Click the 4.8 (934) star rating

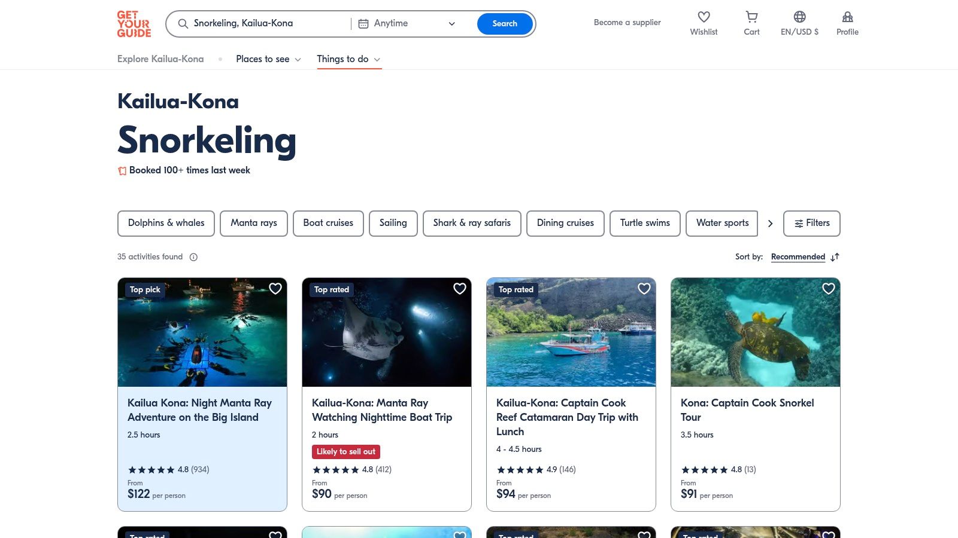(169, 470)
